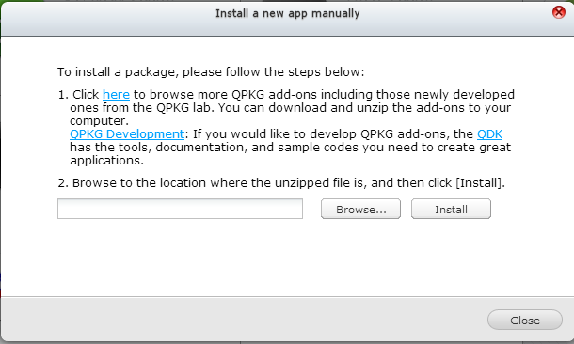
Task: Click the red circular X in title bar
Action: click(x=559, y=12)
